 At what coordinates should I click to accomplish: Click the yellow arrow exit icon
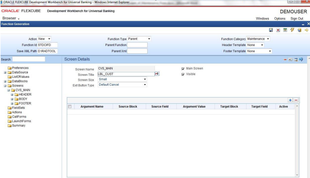(x=306, y=30)
